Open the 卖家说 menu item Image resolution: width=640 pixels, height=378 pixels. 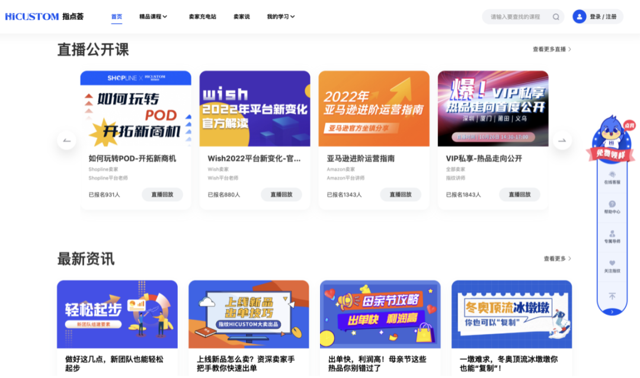click(242, 17)
